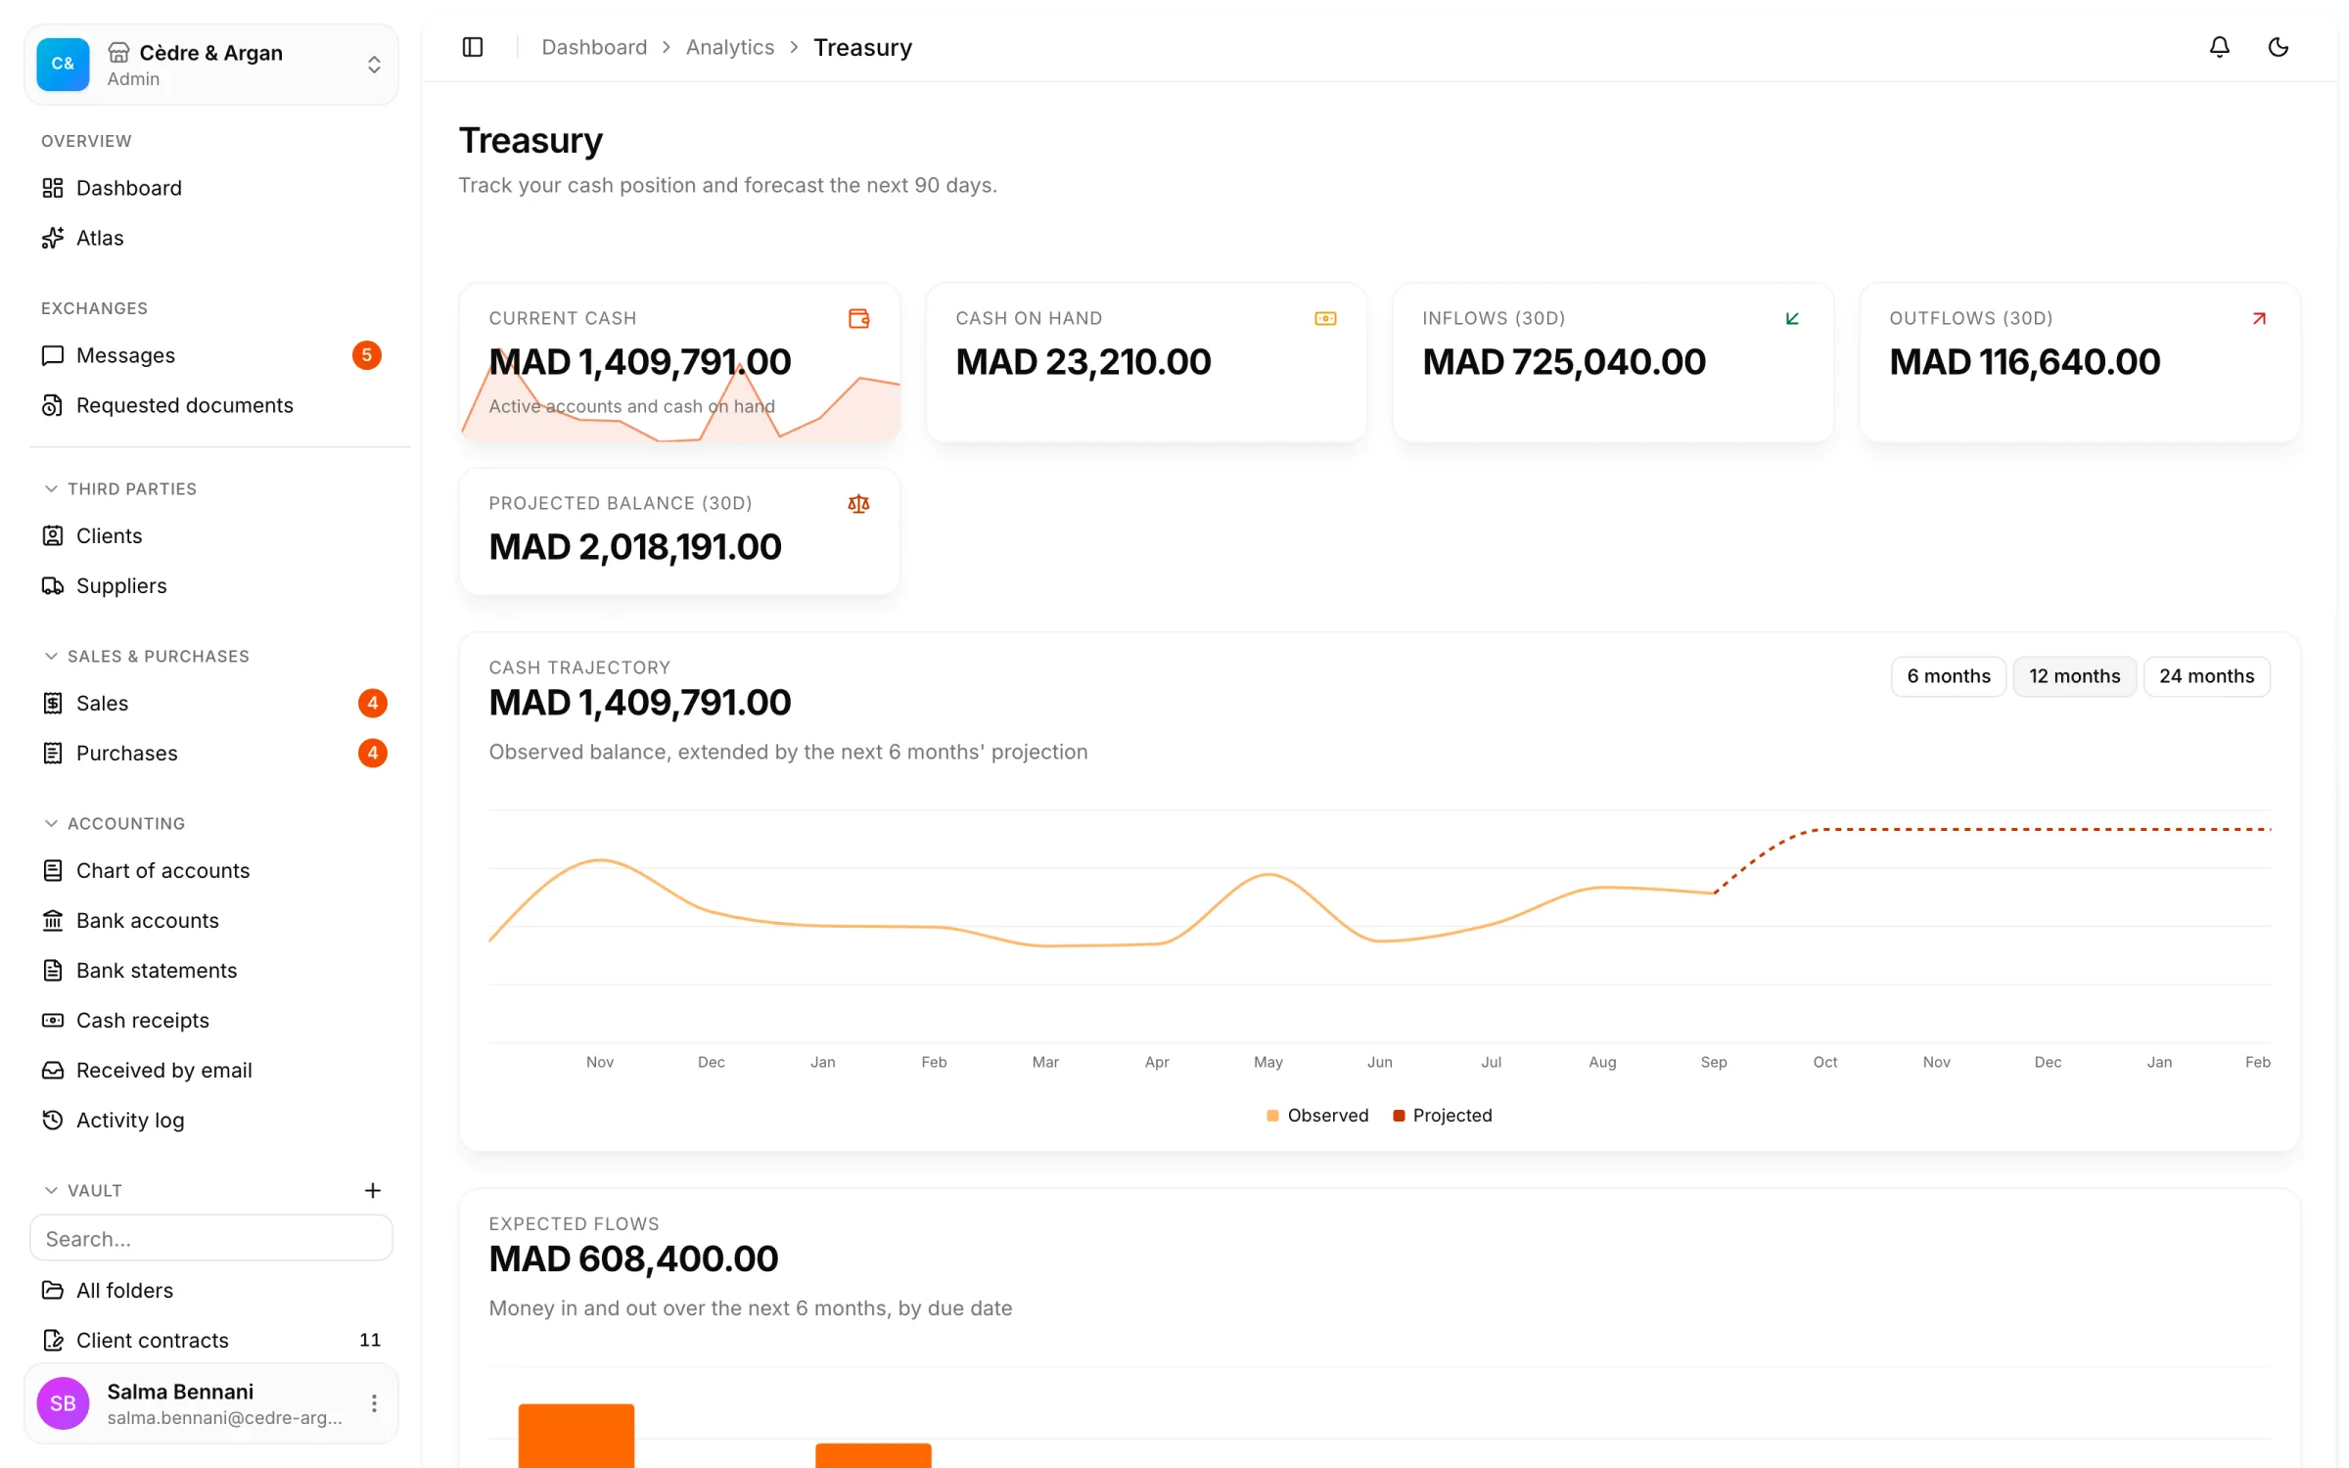Go to Analytics breadcrumb
The image size is (2349, 1468).
(730, 47)
